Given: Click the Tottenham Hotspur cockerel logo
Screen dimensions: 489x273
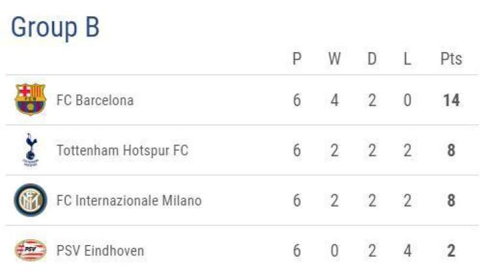Looking at the screenshot, I should point(31,150).
